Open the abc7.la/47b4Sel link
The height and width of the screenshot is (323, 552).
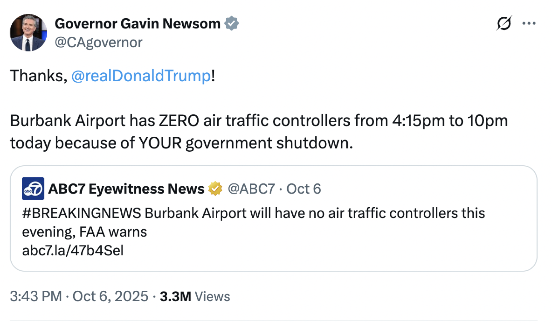[x=73, y=251]
